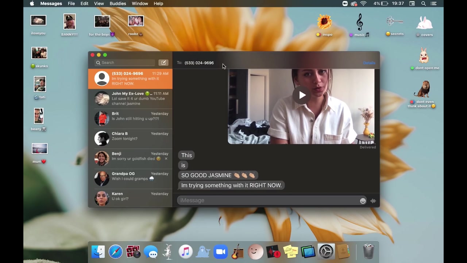Open the Wi-Fi status menu

point(363,3)
